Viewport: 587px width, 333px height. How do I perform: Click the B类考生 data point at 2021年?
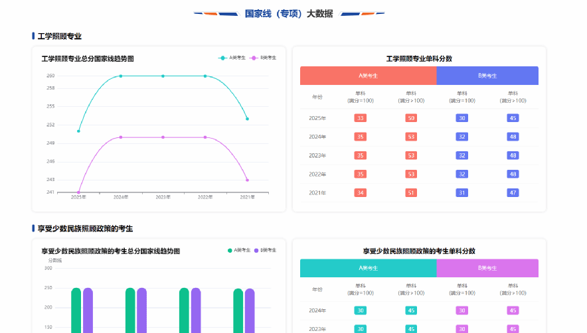[x=247, y=180]
